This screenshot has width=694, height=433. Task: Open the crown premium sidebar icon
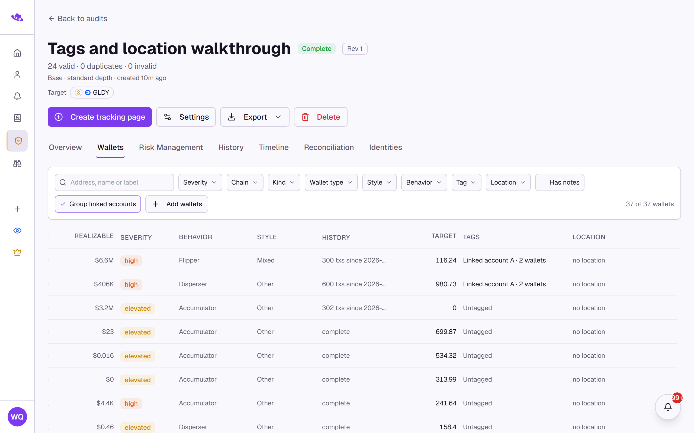click(x=17, y=252)
